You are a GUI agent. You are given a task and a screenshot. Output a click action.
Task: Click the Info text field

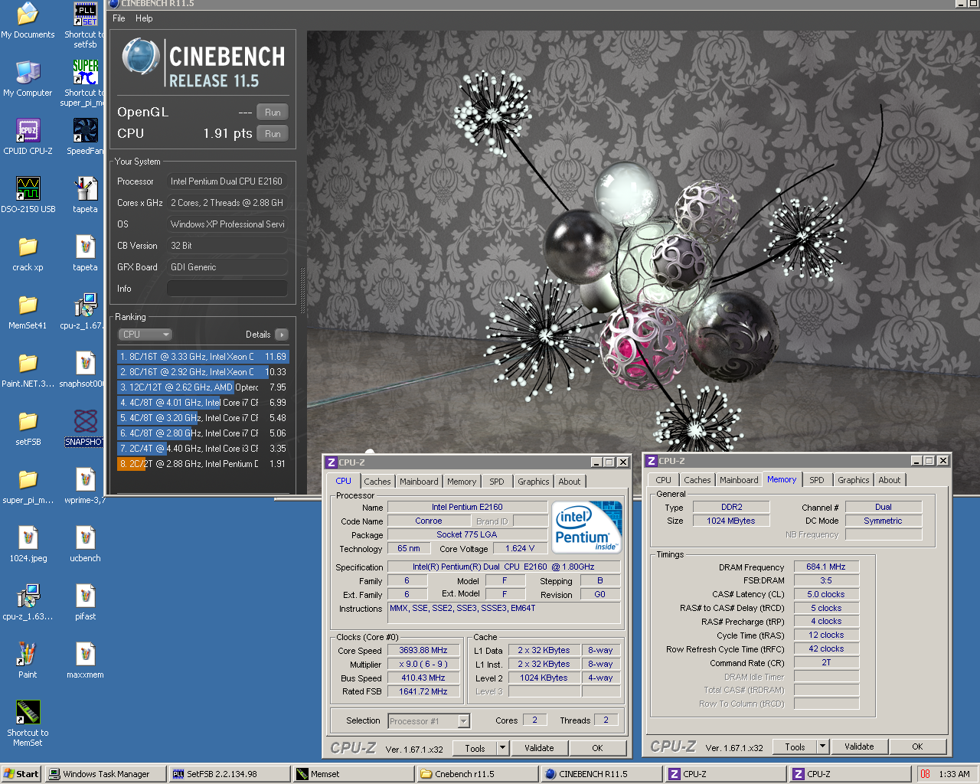click(x=227, y=289)
